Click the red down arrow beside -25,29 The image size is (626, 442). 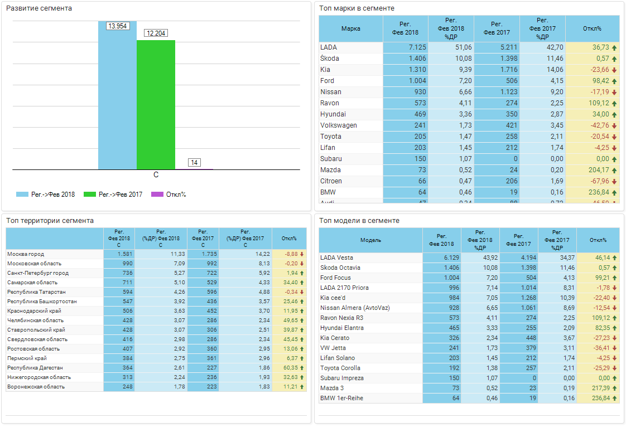pyautogui.click(x=614, y=368)
